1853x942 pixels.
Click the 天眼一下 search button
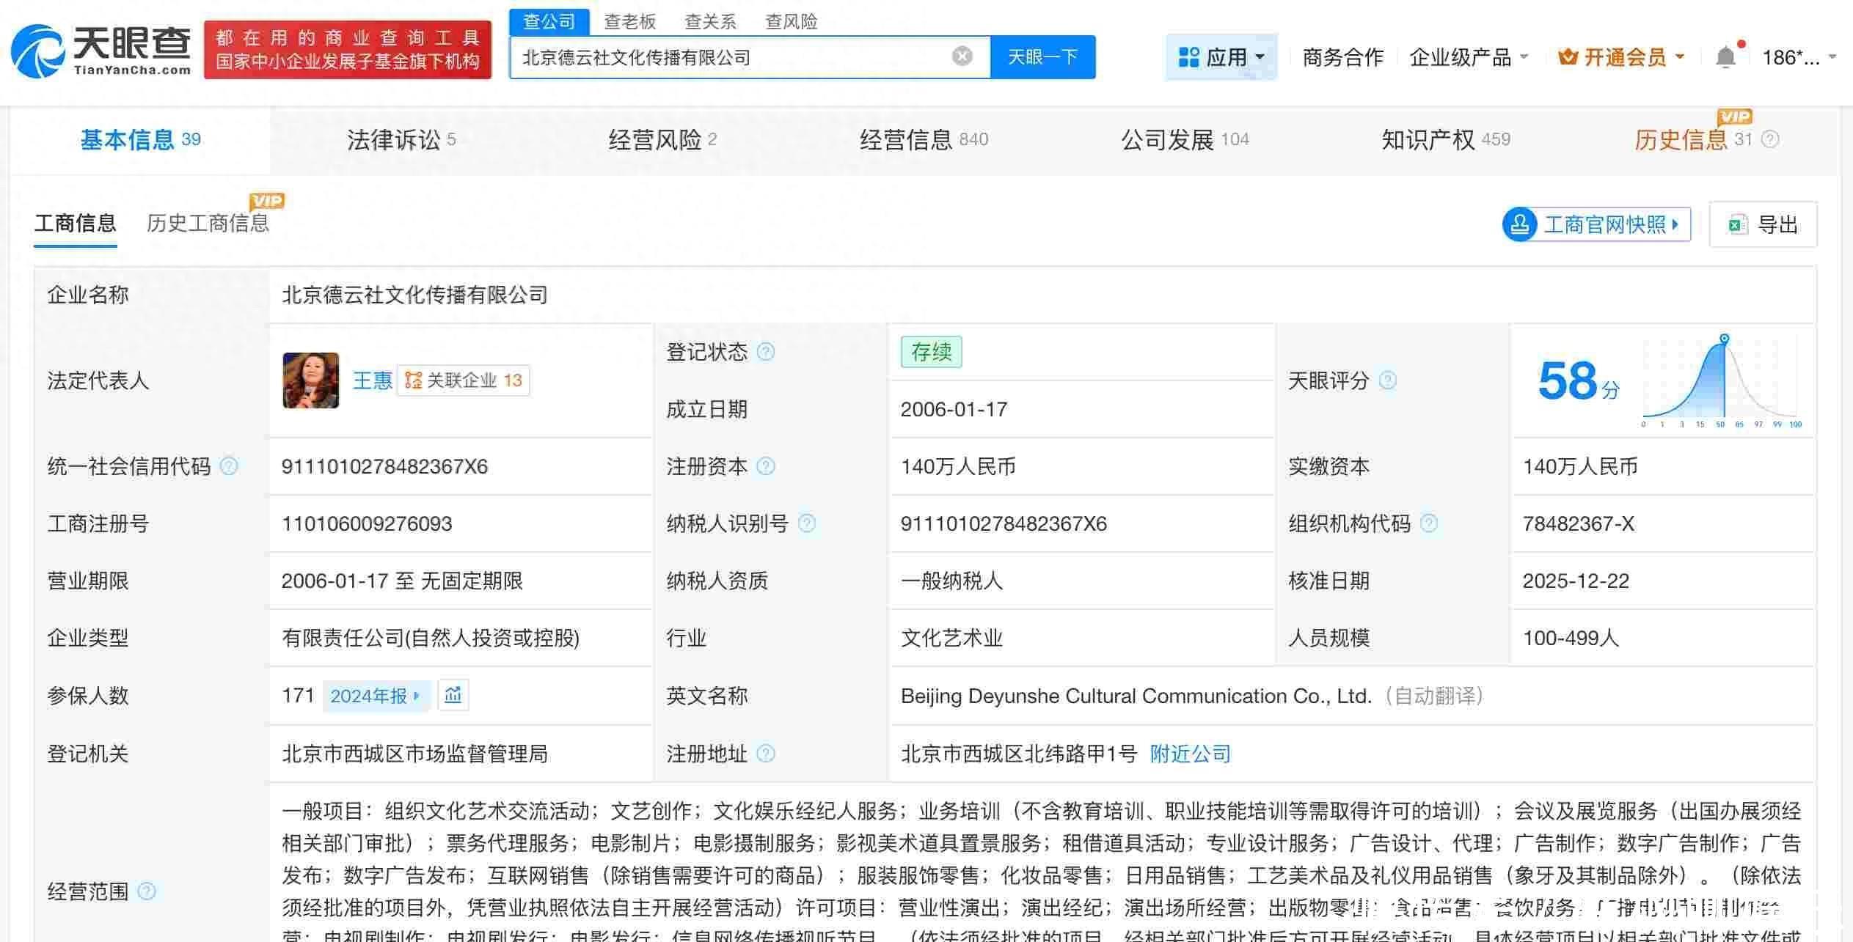point(1042,57)
